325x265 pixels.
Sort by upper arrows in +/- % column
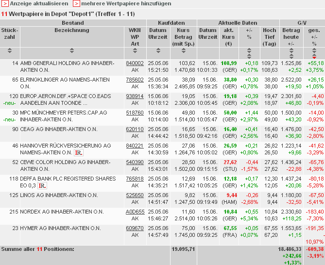pos(249,50)
